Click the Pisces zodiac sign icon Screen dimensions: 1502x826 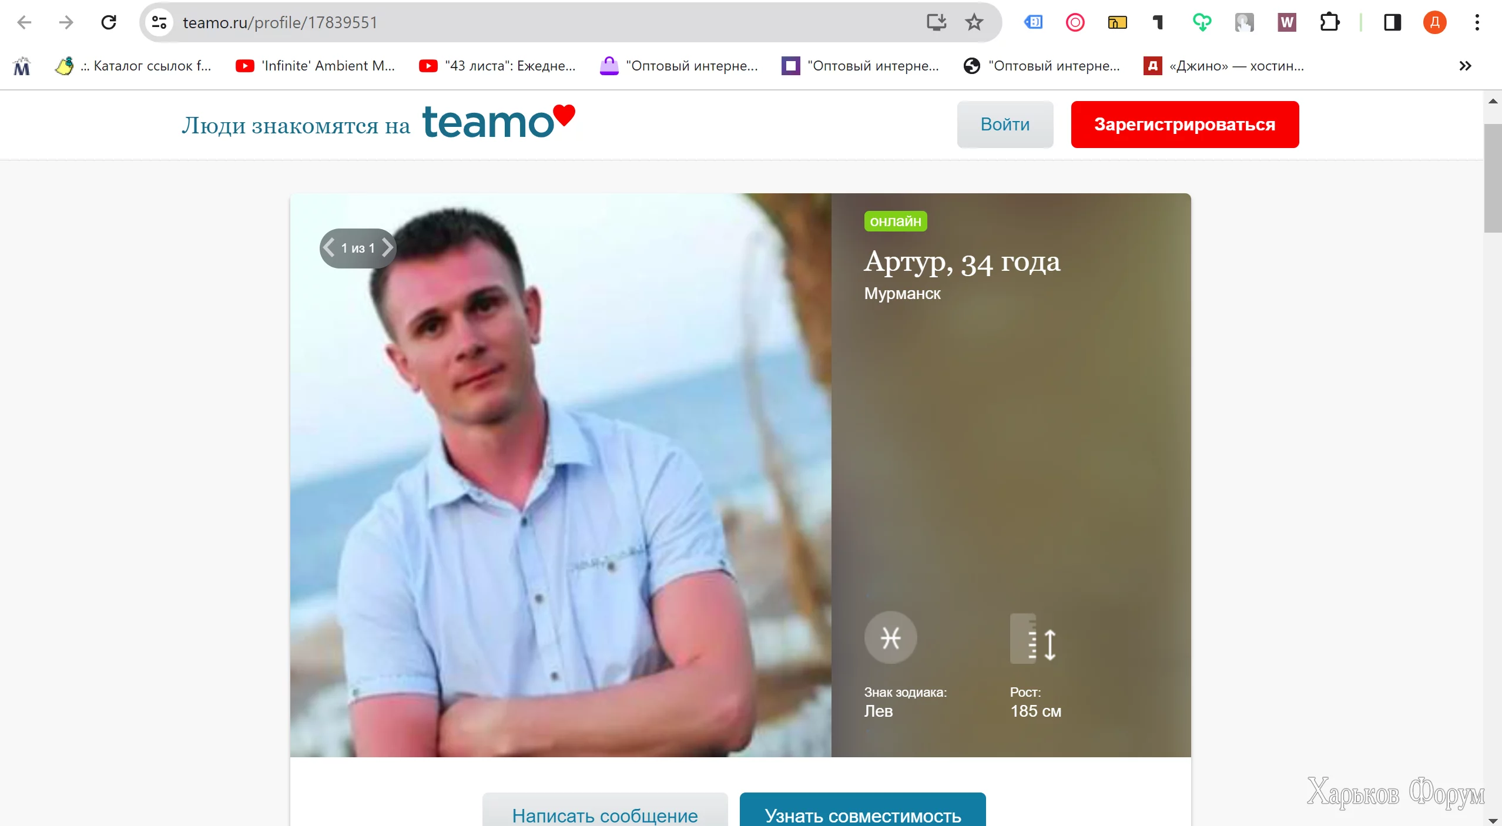click(x=890, y=637)
